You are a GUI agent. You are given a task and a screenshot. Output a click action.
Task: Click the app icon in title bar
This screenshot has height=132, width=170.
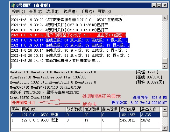click(13, 5)
